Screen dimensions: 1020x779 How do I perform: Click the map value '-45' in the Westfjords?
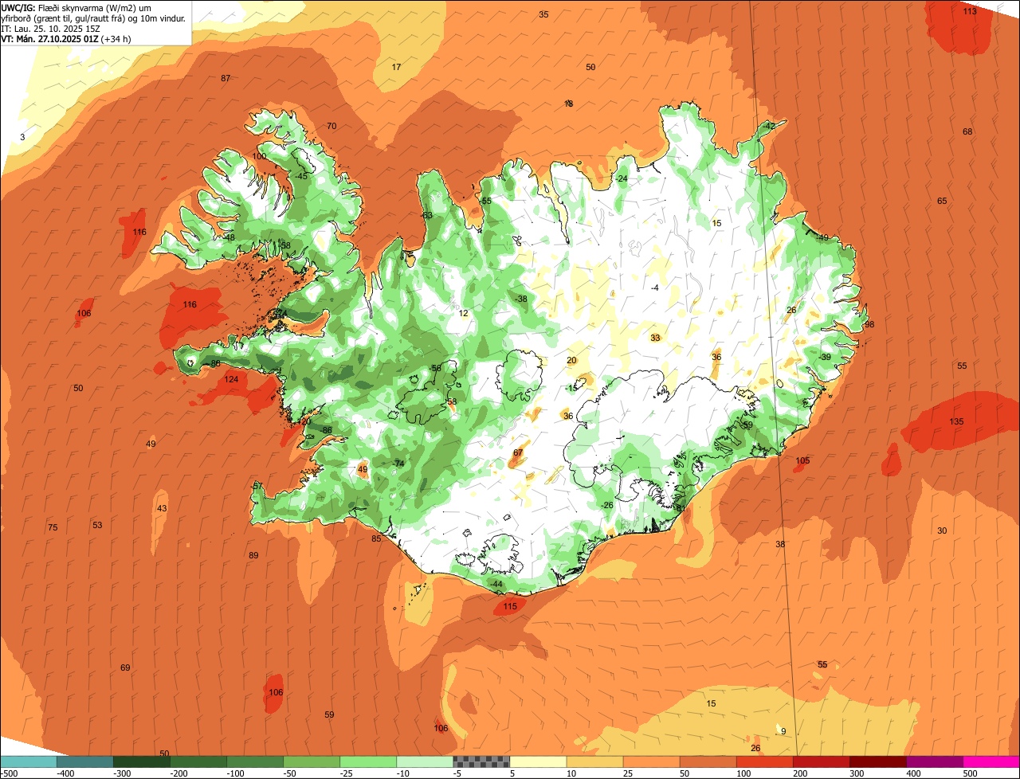pyautogui.click(x=300, y=176)
